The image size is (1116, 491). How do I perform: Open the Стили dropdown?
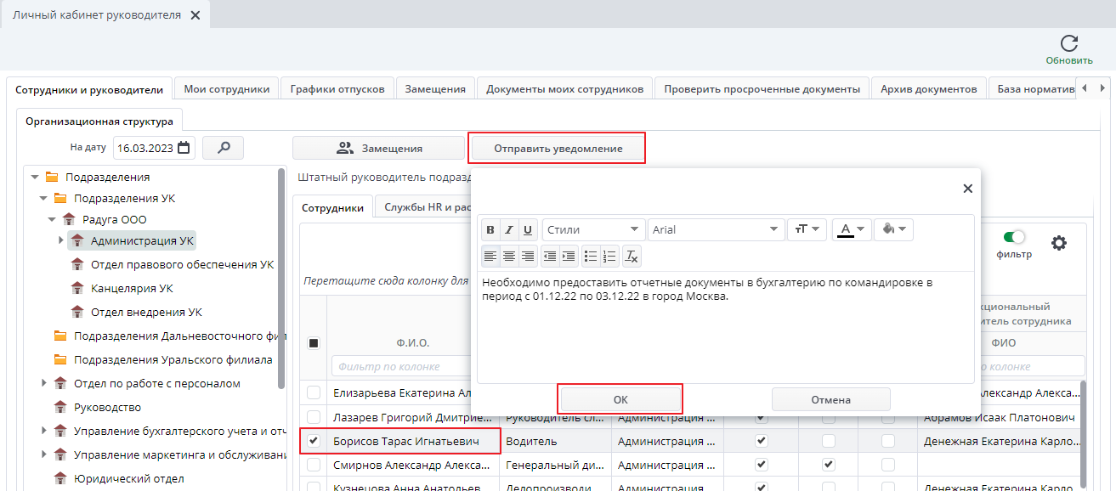(593, 229)
